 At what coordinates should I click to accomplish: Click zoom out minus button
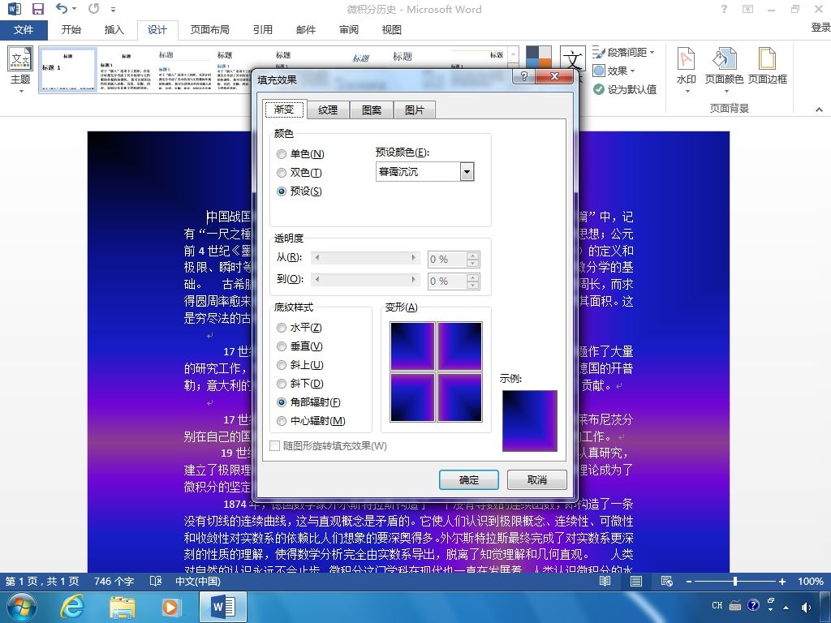point(688,581)
